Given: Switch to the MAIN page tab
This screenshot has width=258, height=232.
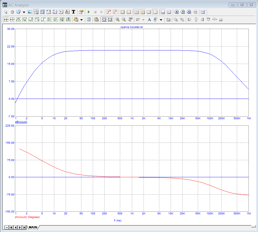Looking at the screenshot, I should [x=33, y=227].
